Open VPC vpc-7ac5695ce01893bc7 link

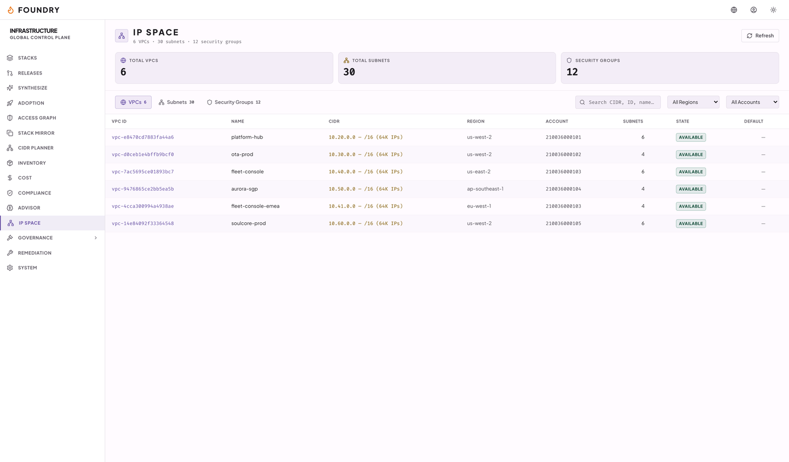142,172
